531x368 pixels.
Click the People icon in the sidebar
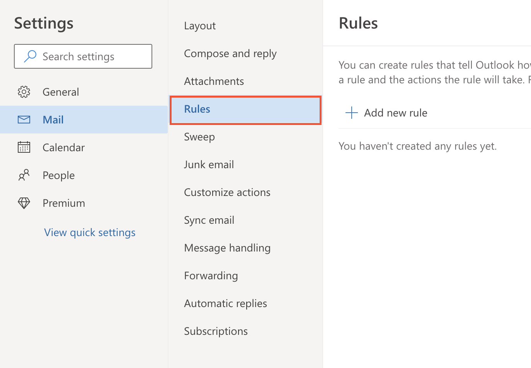point(24,175)
